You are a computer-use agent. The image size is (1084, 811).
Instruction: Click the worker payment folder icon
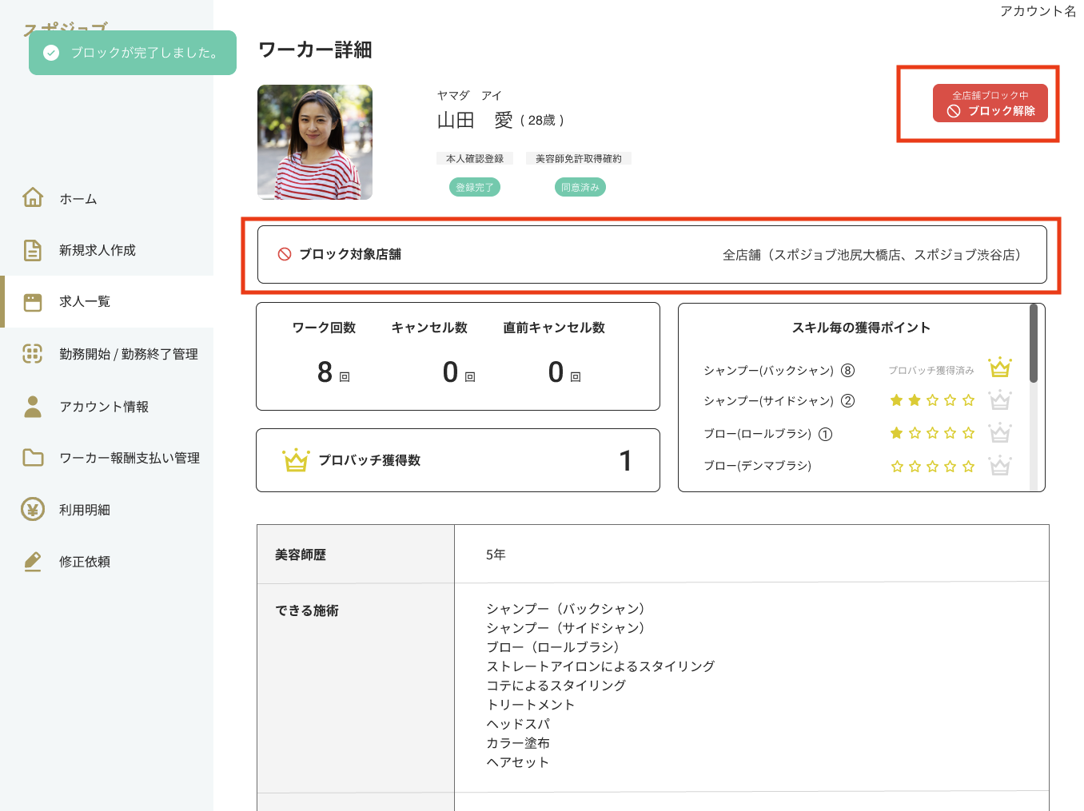pos(33,458)
